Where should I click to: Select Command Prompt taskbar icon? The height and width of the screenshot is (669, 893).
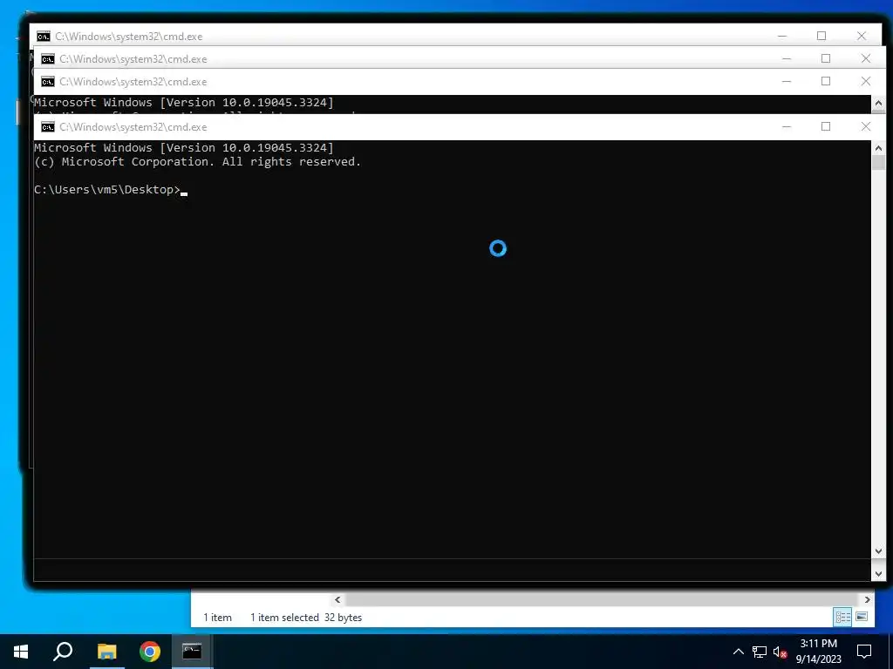coord(192,652)
